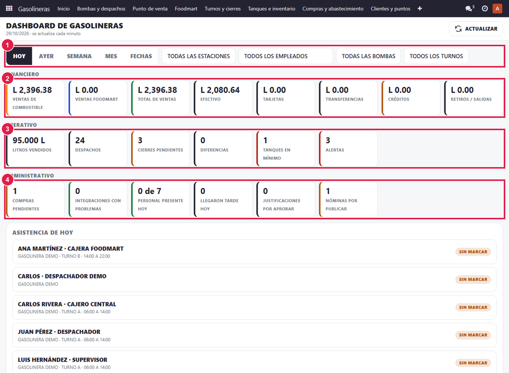The image size is (509, 373).
Task: Open the Tanques e inventario menu
Action: tap(272, 9)
